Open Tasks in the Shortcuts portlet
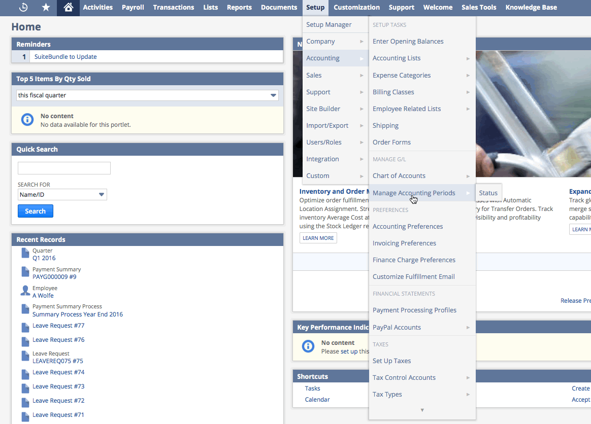Image resolution: width=591 pixels, height=424 pixels. [312, 388]
